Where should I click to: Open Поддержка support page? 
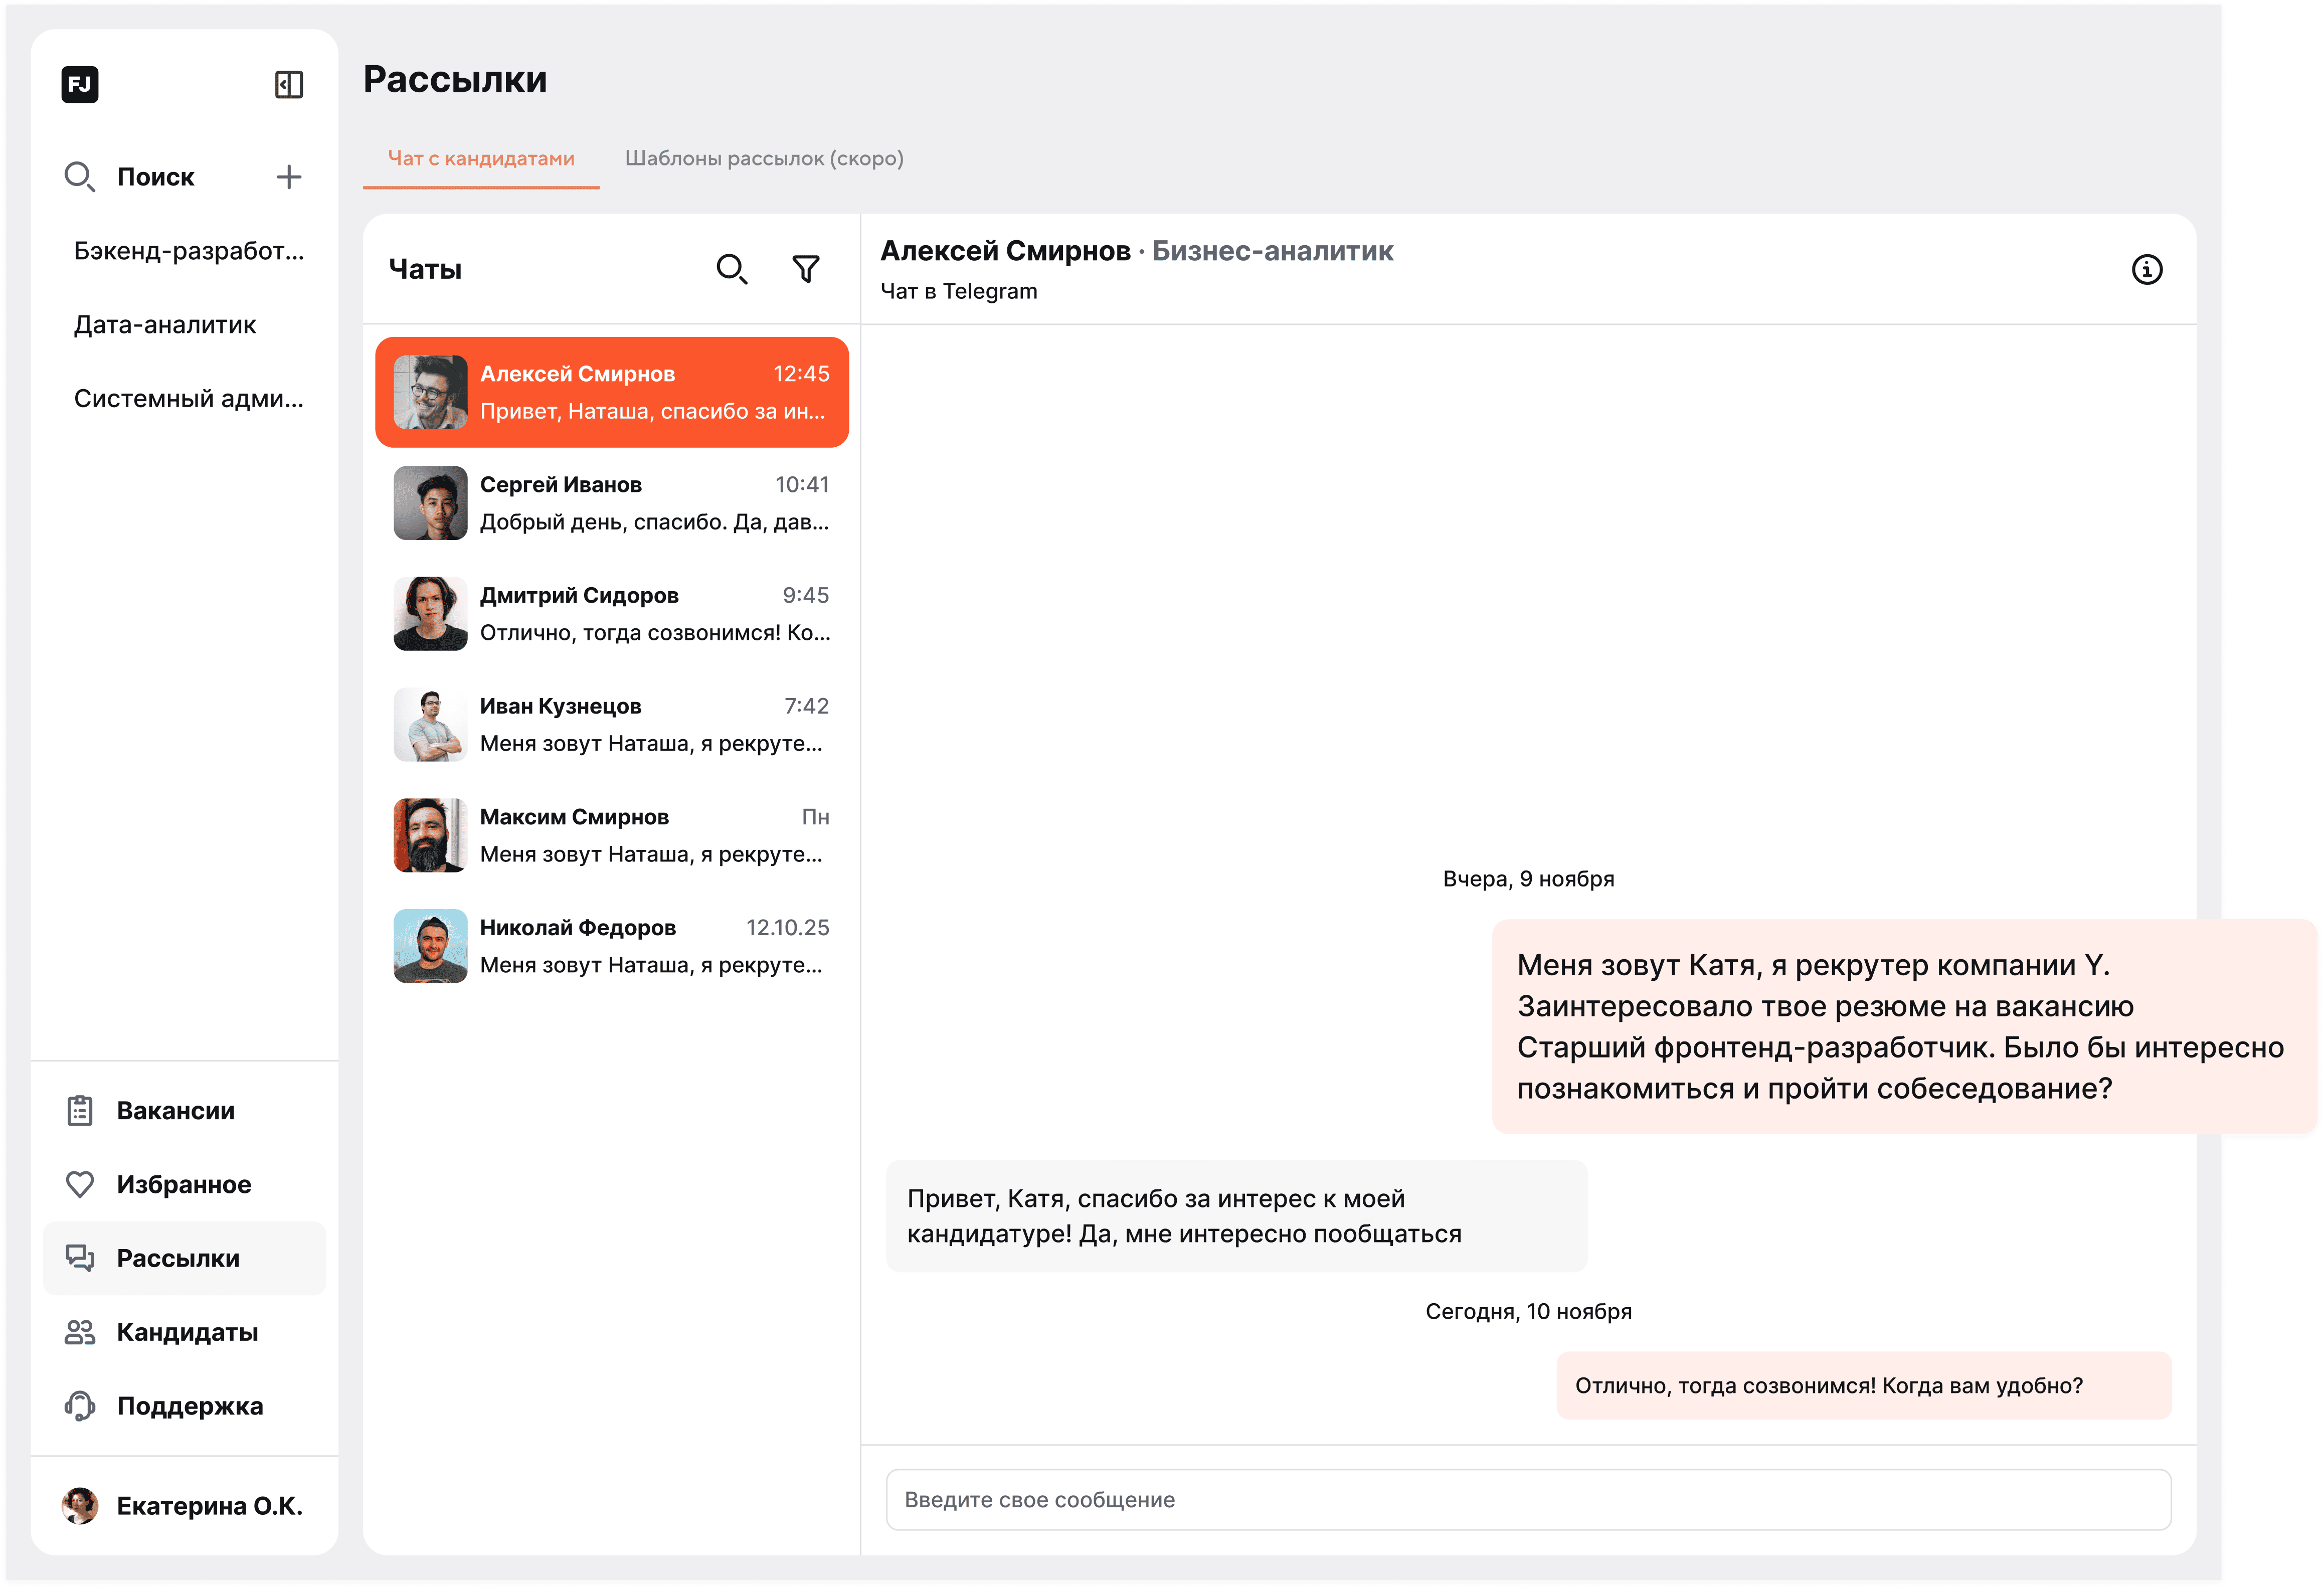[189, 1406]
